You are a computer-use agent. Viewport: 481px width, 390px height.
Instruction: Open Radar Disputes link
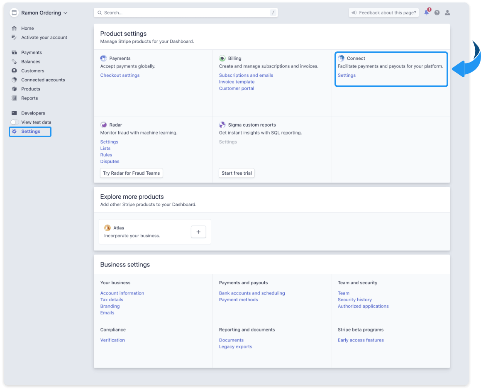(110, 161)
